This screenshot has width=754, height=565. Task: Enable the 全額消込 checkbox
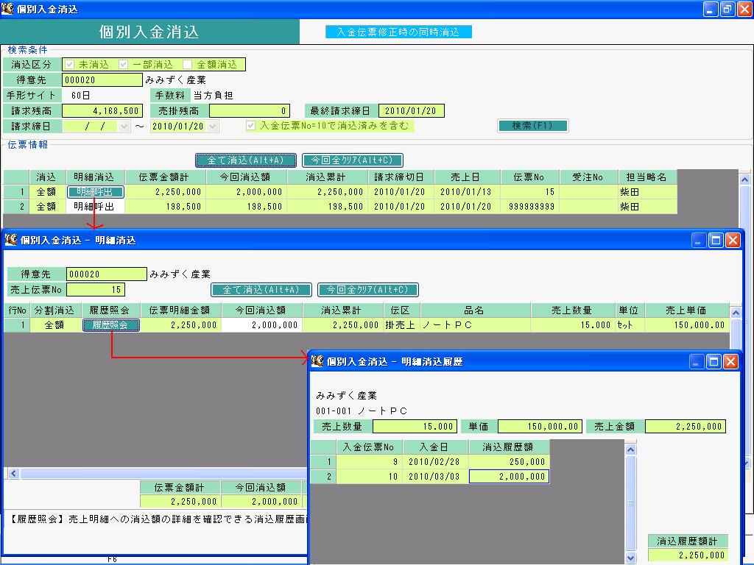coord(188,65)
